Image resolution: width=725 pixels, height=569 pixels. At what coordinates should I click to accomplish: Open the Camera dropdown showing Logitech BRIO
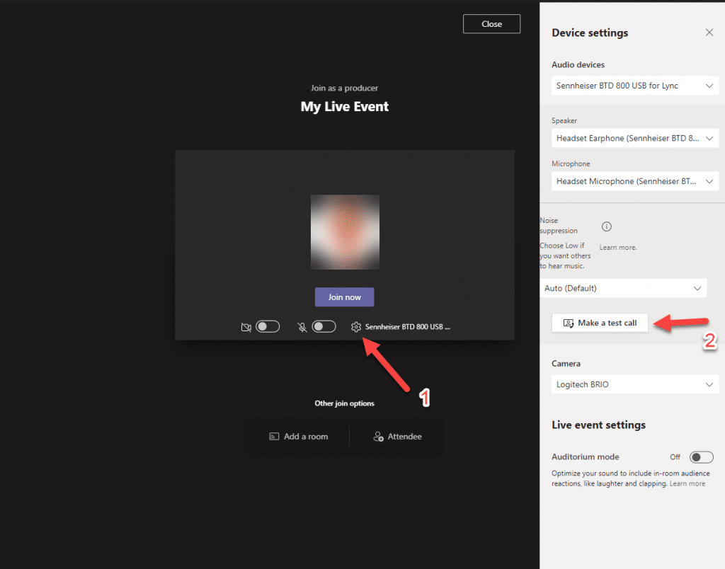tap(634, 384)
